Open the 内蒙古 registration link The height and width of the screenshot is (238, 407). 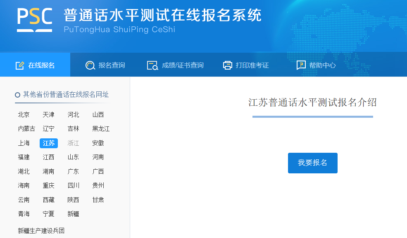point(26,129)
